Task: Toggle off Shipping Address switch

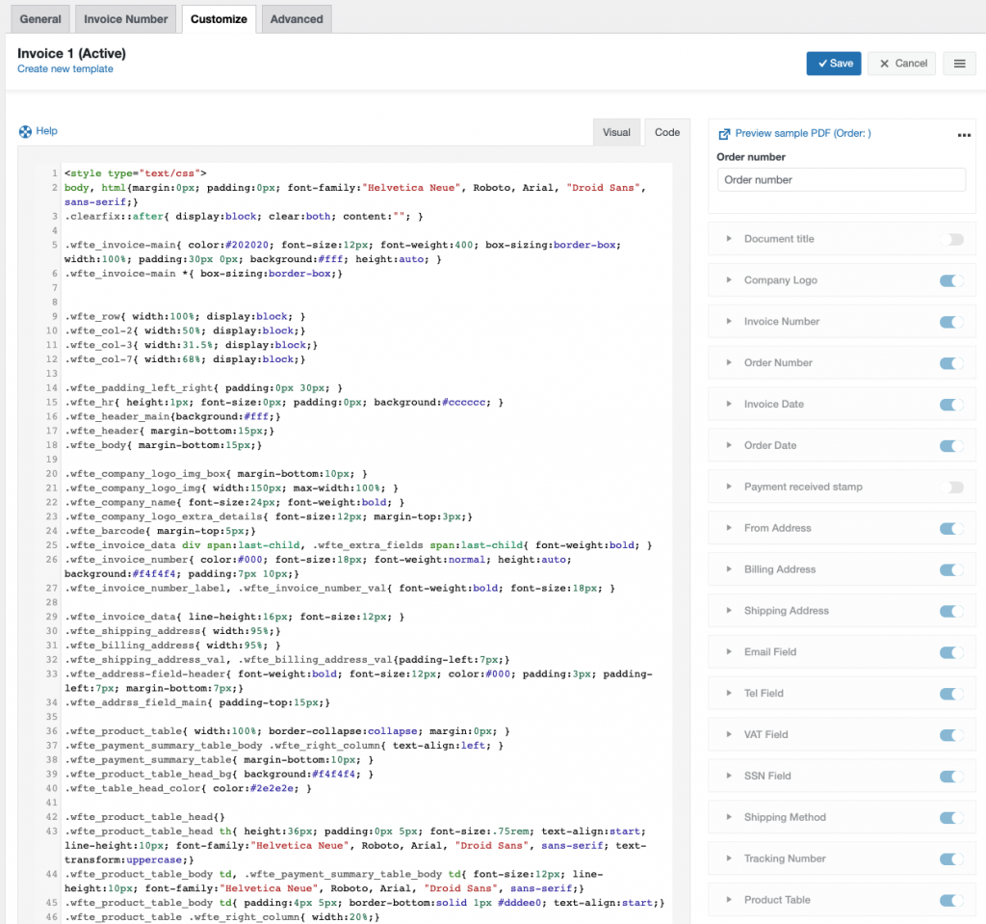Action: pyautogui.click(x=951, y=611)
